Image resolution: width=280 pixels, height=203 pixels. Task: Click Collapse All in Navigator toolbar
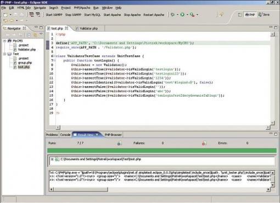(x=29, y=35)
